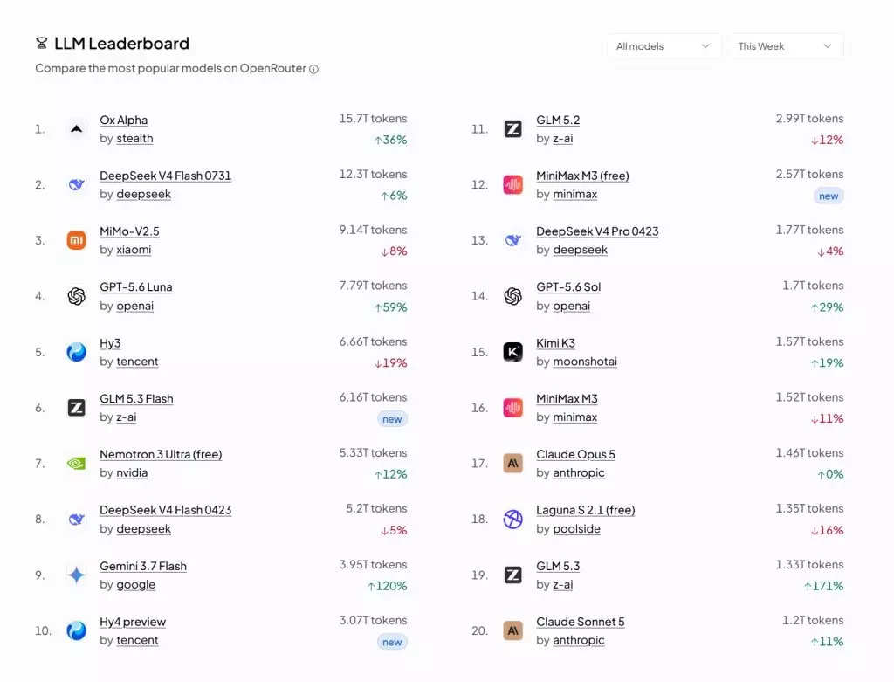Follow the moonshotai provider link
Image resolution: width=894 pixels, height=682 pixels.
[585, 362]
